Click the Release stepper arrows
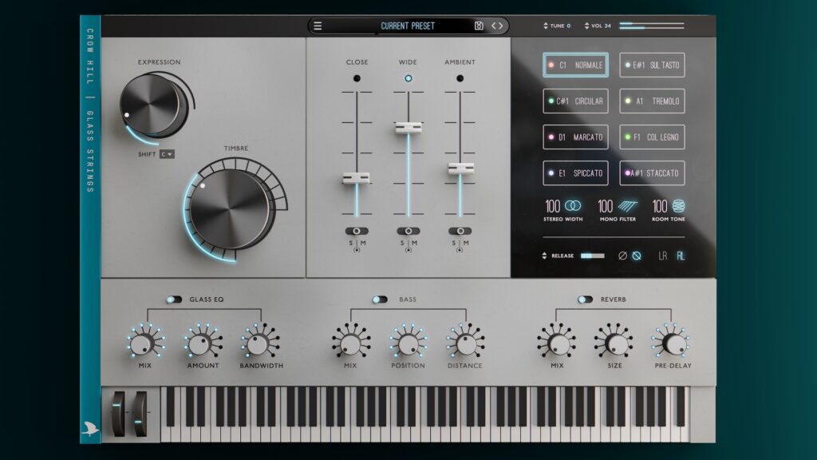Viewport: 817px width, 460px height. [545, 256]
